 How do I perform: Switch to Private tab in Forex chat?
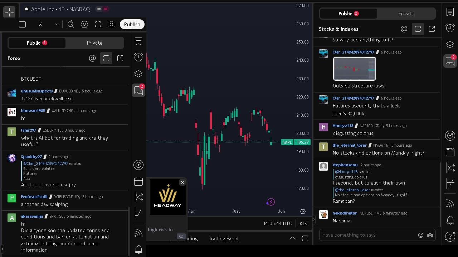pyautogui.click(x=94, y=43)
